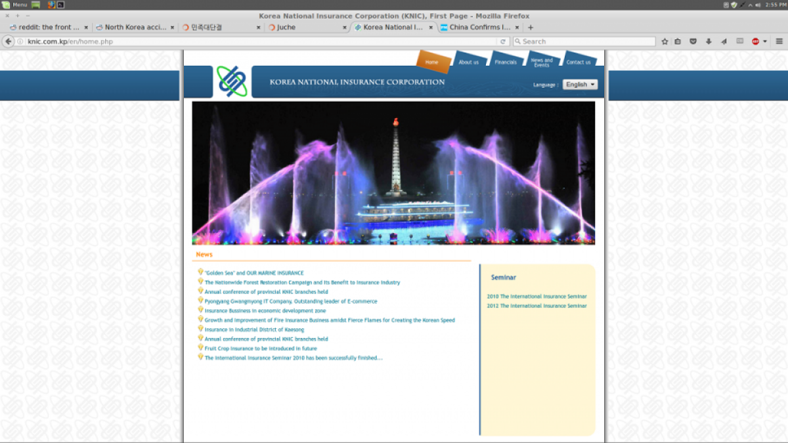Click the send-tab paper plane icon

tap(724, 41)
